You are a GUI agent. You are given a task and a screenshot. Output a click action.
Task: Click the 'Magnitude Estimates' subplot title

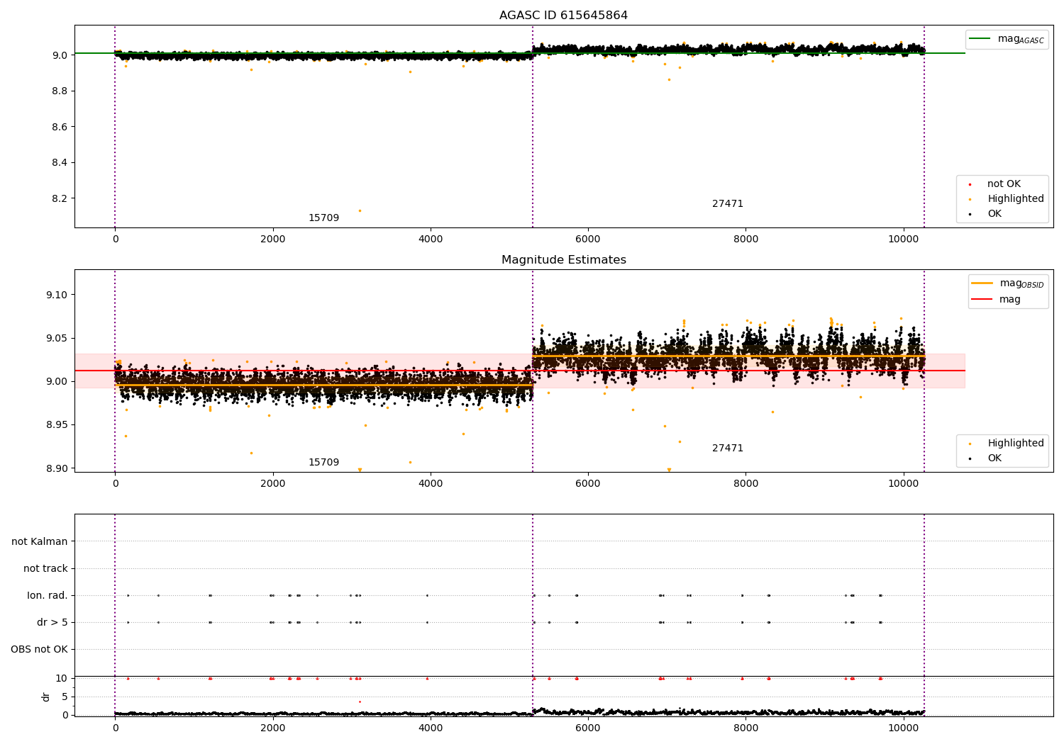point(563,260)
